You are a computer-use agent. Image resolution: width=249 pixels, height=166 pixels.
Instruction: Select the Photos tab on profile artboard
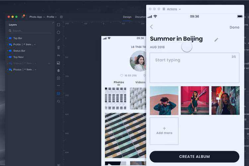coord(119,82)
